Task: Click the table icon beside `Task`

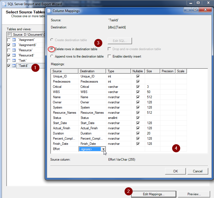Action: (14, 61)
